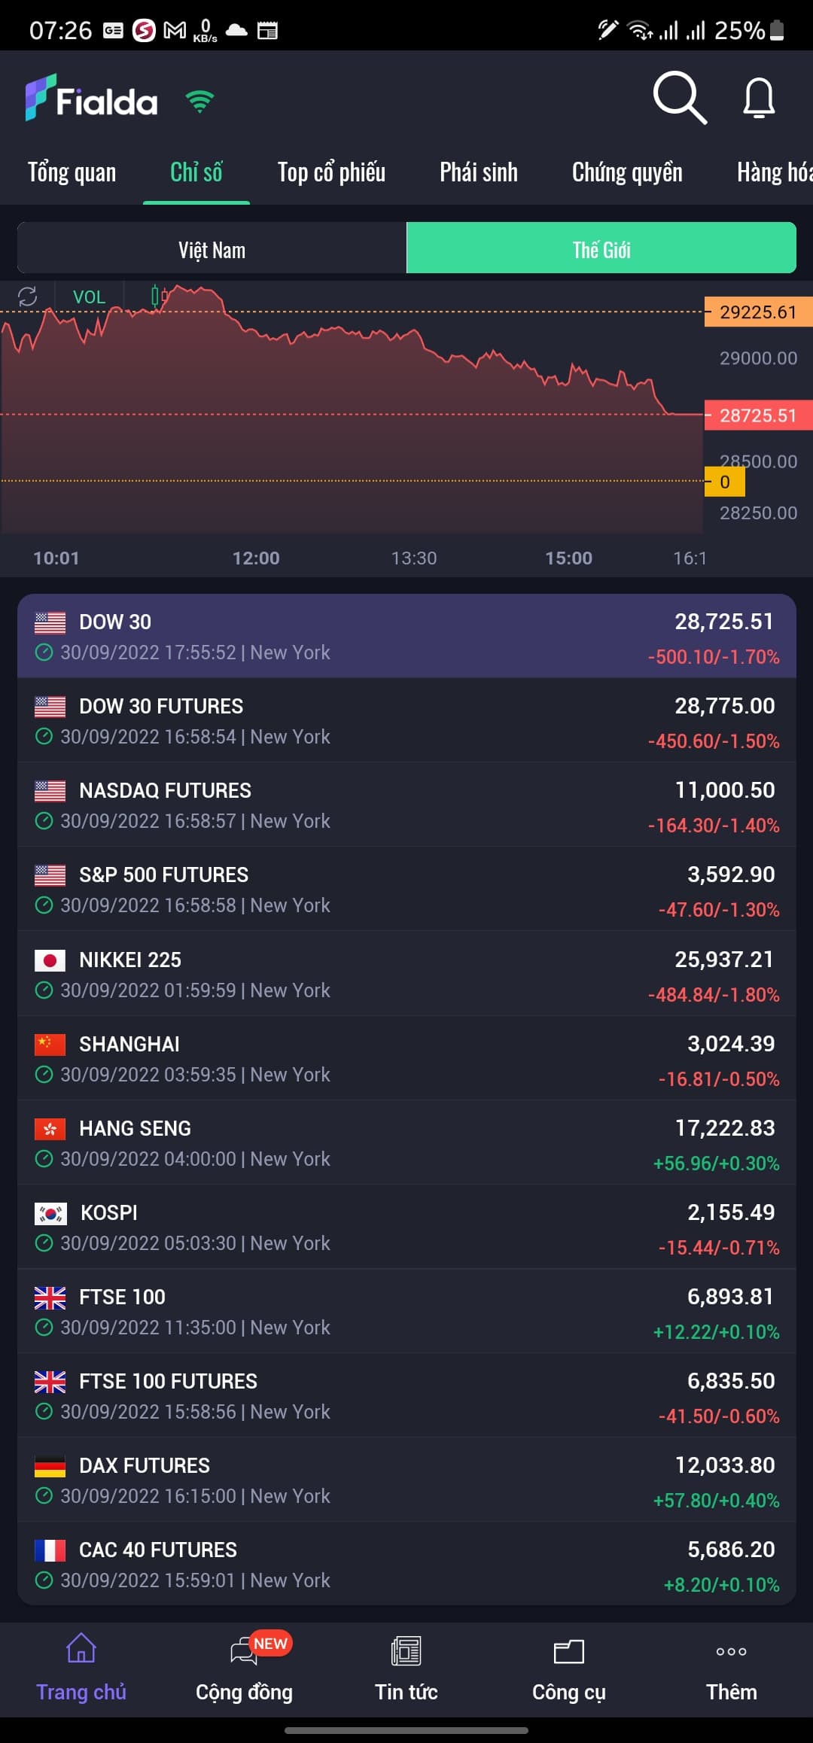This screenshot has width=813, height=1743.
Task: Open Công cụ folder icon
Action: pyautogui.click(x=569, y=1651)
